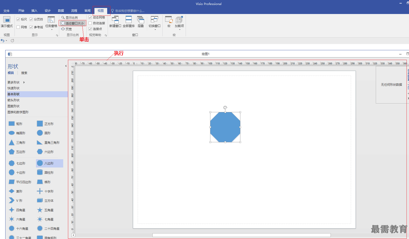Switch to the 审阅 review tab
The width and height of the screenshot is (409, 239).
(87, 11)
